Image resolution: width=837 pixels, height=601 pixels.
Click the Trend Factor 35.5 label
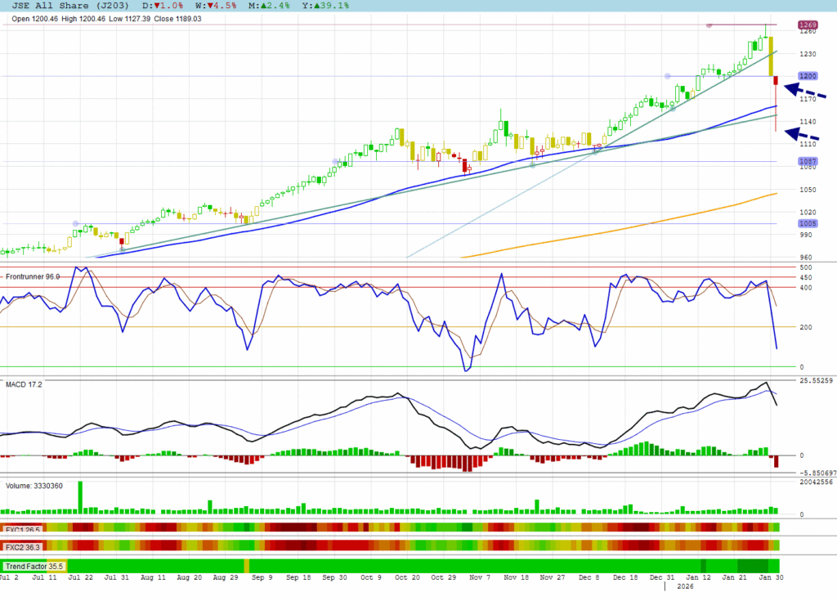34,566
